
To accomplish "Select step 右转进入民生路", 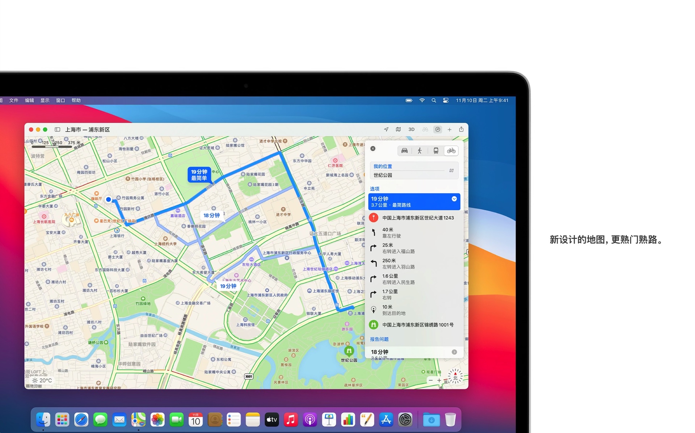I will click(x=414, y=279).
